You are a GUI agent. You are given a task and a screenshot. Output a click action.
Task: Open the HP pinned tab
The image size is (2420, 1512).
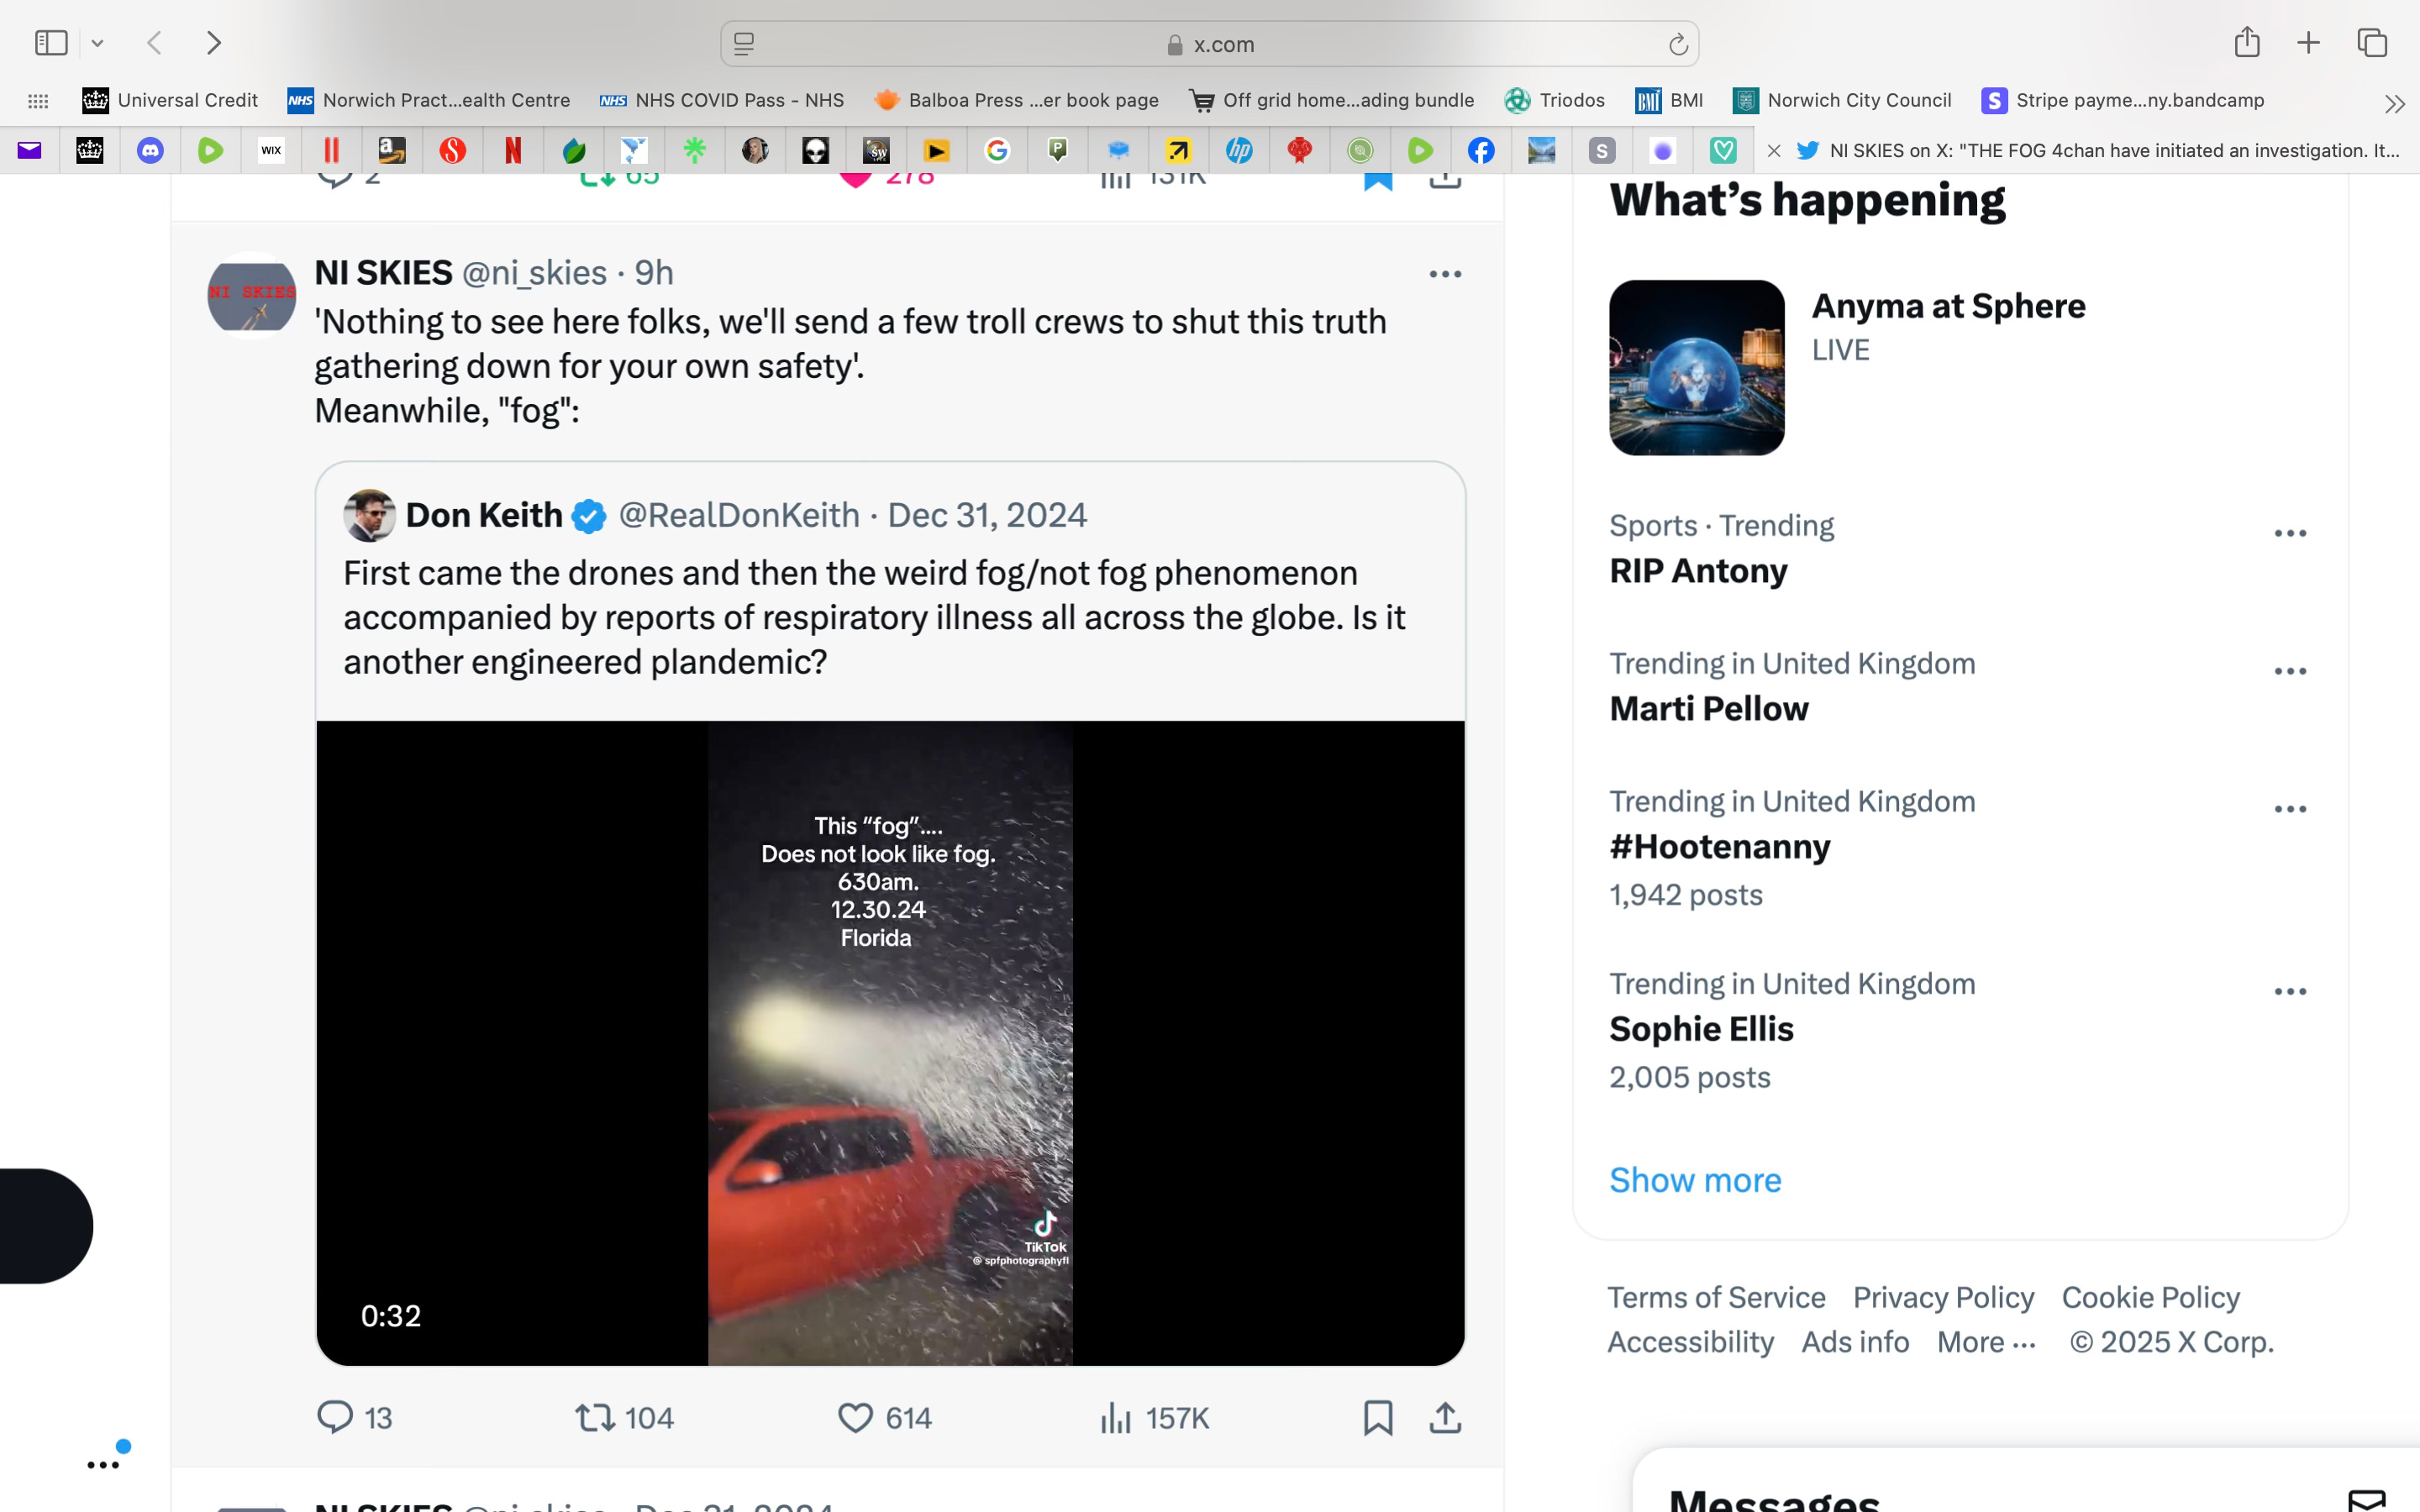tap(1239, 151)
